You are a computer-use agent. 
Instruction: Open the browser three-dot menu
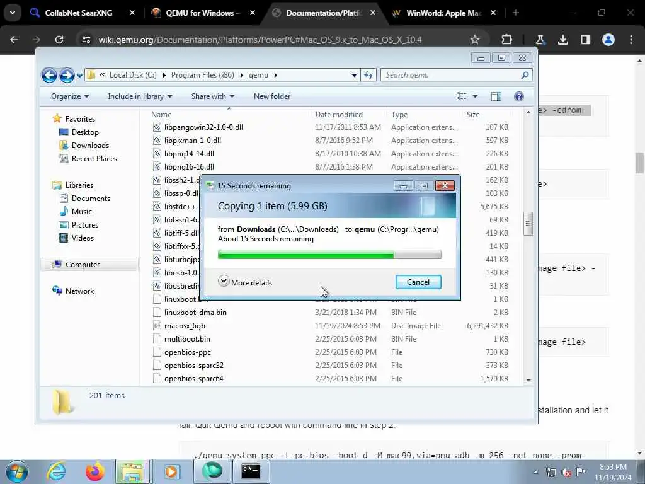(631, 40)
